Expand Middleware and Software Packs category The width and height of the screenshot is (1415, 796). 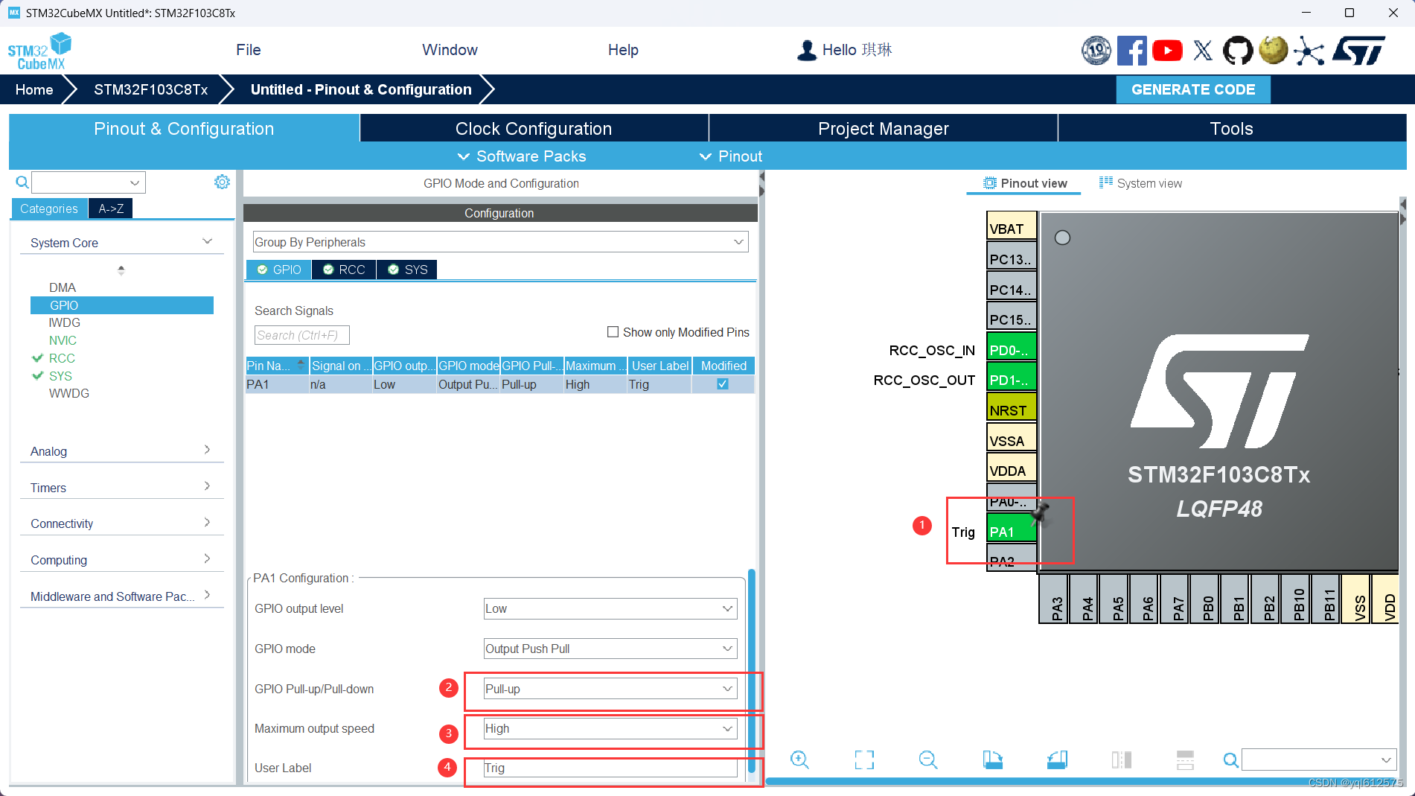click(121, 596)
